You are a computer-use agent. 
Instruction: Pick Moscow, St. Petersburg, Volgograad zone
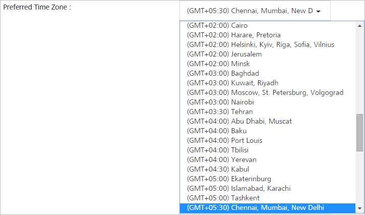[268, 92]
